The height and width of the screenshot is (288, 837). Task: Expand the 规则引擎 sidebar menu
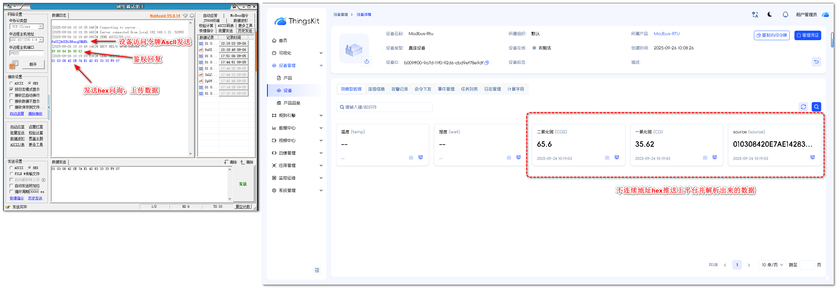point(296,116)
